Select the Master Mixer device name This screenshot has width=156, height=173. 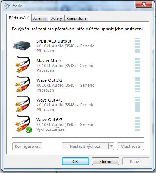coord(49,61)
